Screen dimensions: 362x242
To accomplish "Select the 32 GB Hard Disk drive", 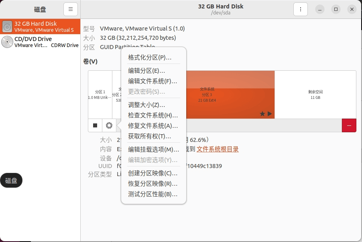I will pyautogui.click(x=40, y=27).
